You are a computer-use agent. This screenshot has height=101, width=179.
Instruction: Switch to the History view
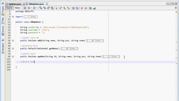[x=18, y=8]
